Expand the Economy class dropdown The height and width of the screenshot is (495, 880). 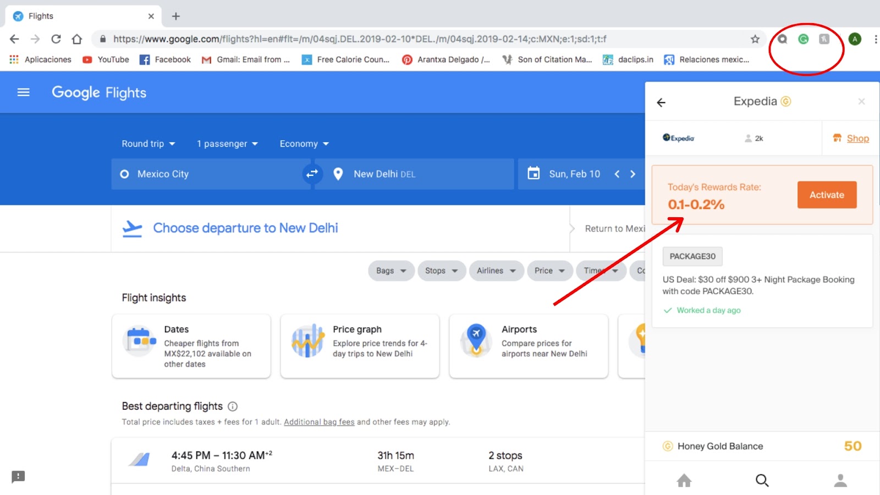pos(304,144)
